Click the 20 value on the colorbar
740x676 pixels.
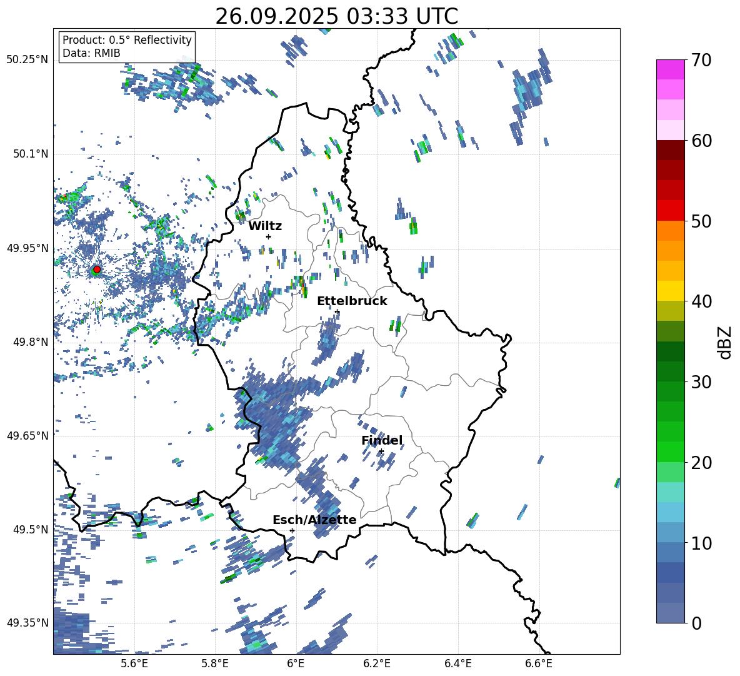(701, 463)
